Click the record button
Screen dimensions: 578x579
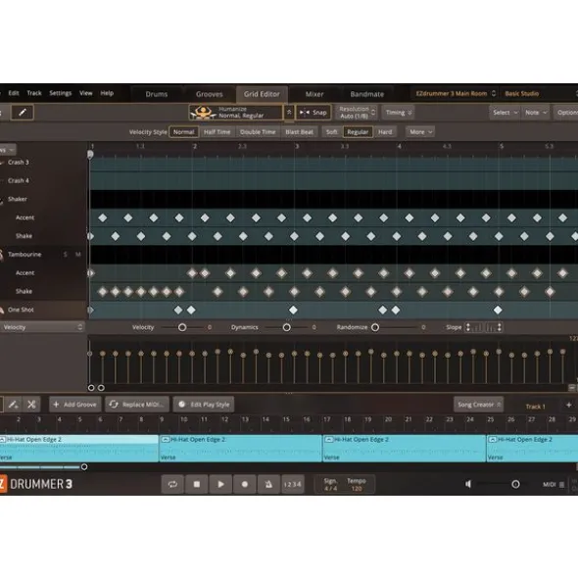245,484
